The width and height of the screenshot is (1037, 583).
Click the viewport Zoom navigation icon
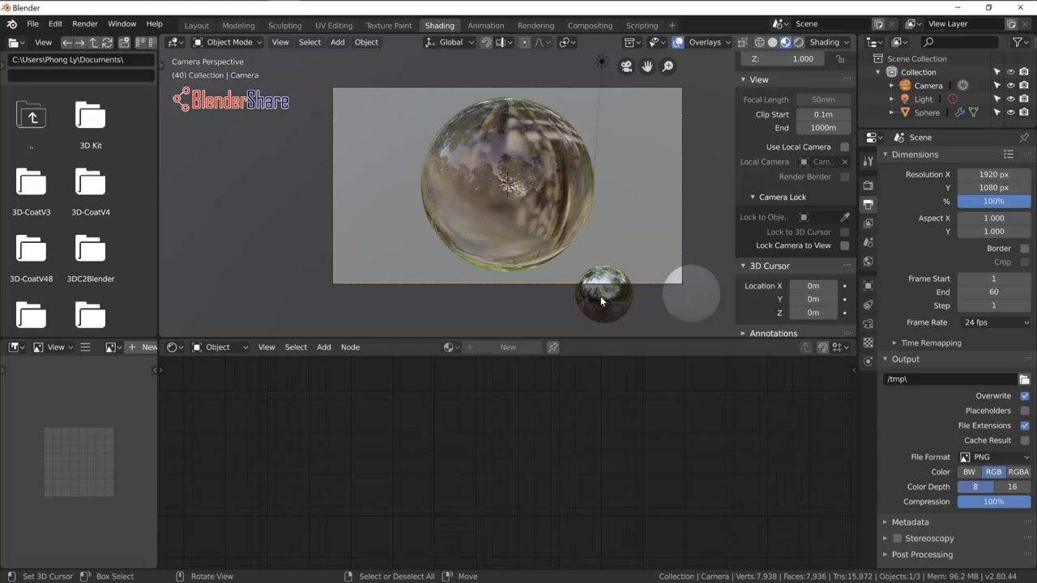click(x=667, y=66)
